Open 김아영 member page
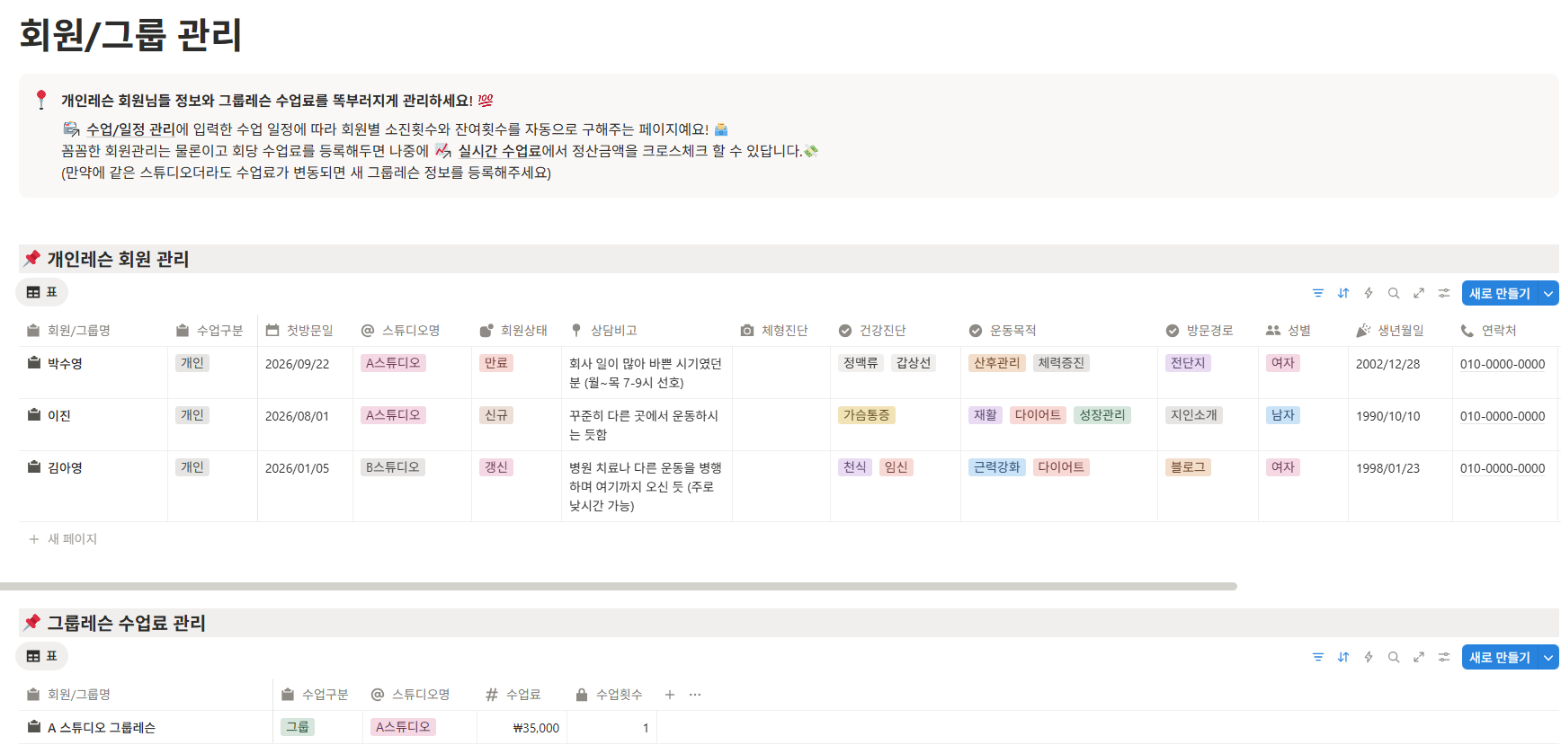 (65, 468)
